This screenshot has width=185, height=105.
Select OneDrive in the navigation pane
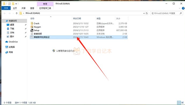point(13,42)
